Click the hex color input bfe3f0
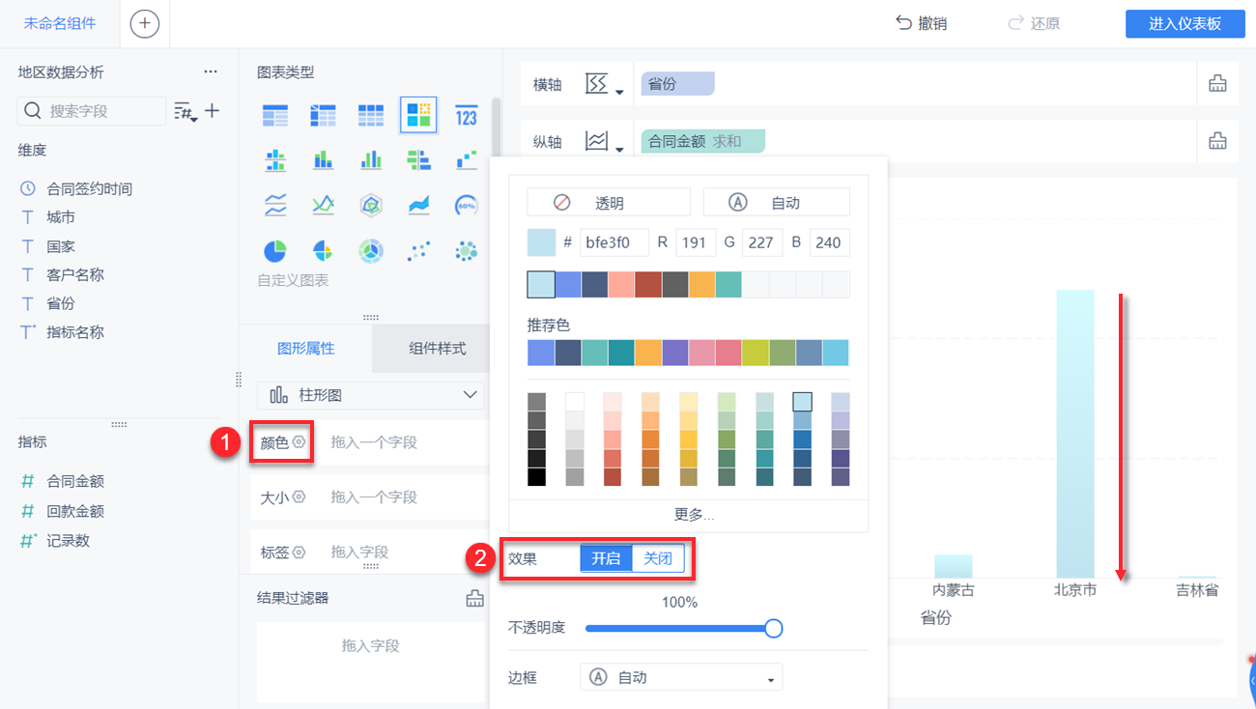 pos(614,242)
